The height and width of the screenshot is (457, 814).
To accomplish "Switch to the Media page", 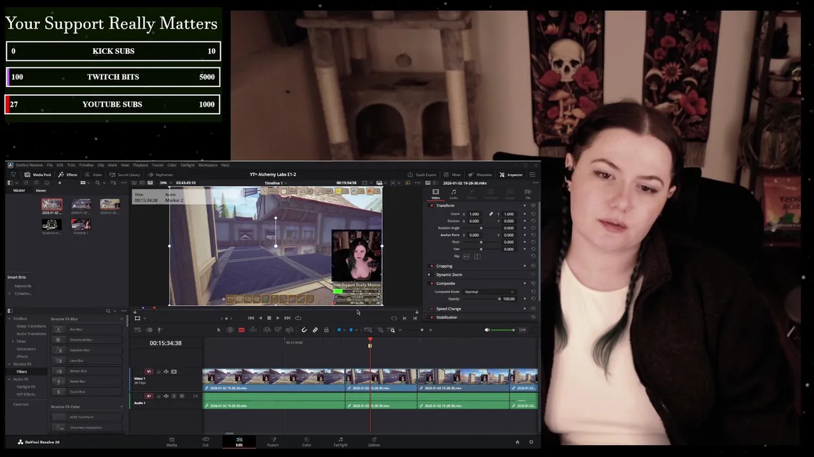I will (x=172, y=442).
